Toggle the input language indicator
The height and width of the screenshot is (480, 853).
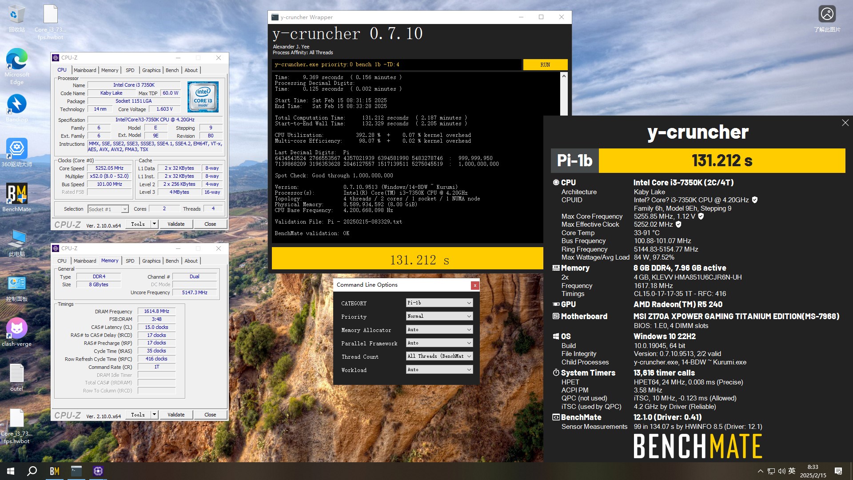(x=792, y=471)
